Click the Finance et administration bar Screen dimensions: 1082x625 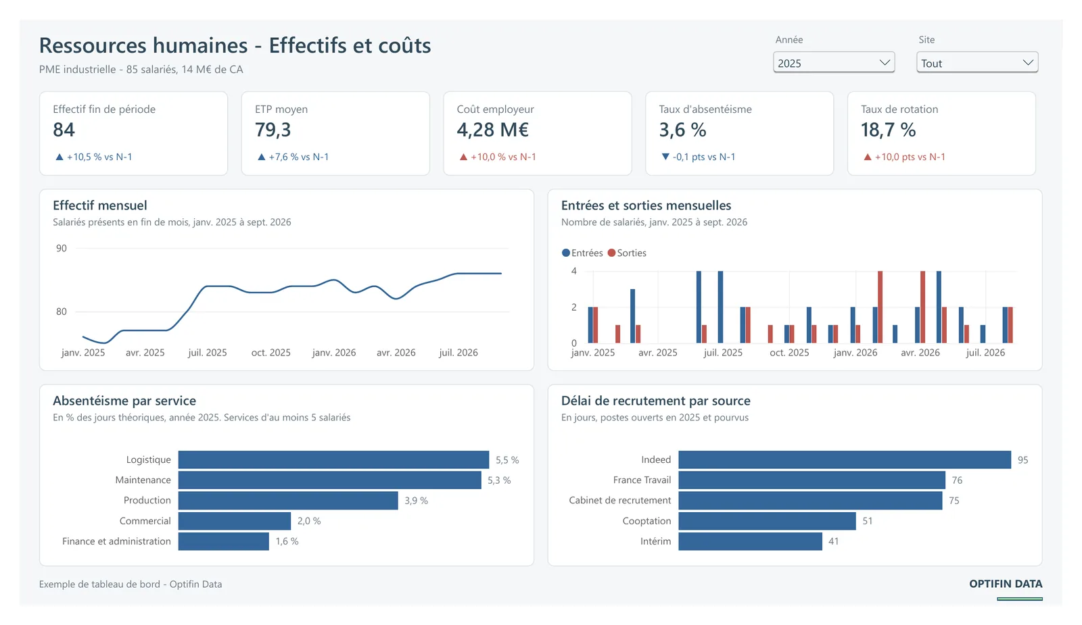click(224, 541)
